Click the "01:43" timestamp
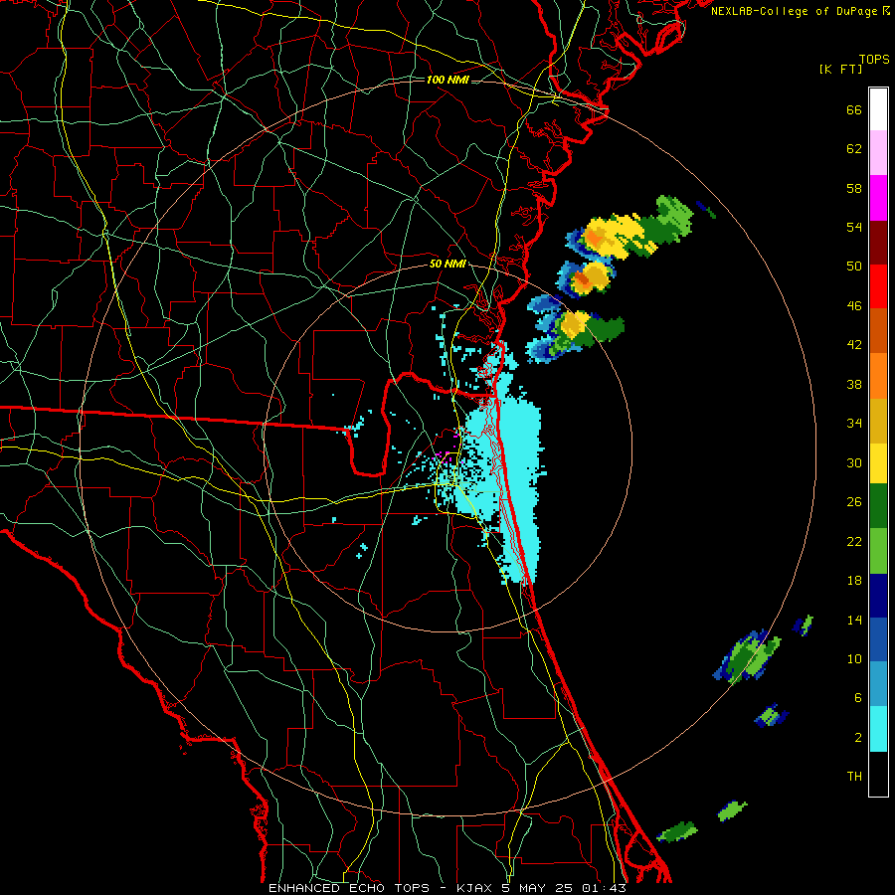The height and width of the screenshot is (895, 895). [604, 888]
